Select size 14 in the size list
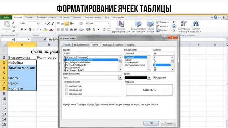Screen dimensions: 228x128 155,70
